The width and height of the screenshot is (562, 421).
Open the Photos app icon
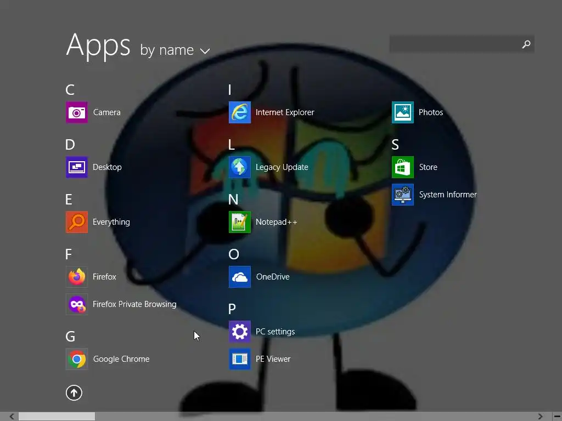pos(403,112)
